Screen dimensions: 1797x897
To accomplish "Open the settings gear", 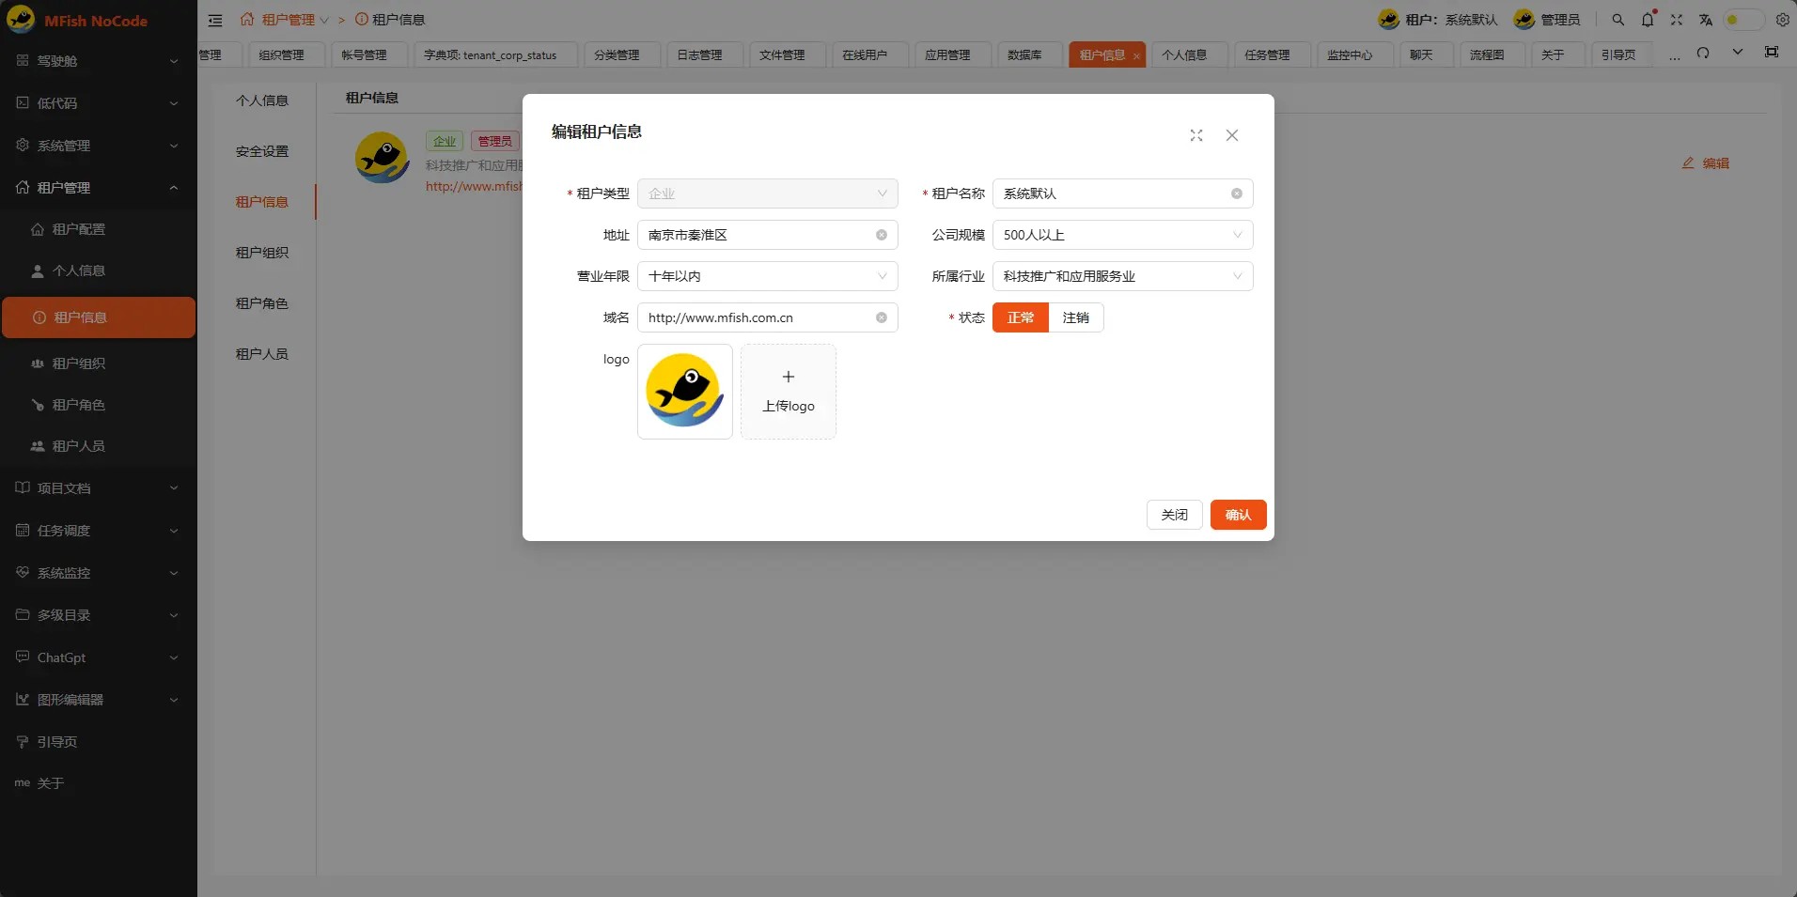I will pos(1782,19).
